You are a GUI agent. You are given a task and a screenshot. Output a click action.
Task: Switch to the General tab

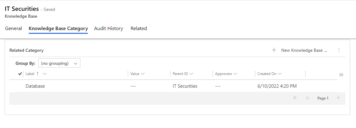[13, 29]
